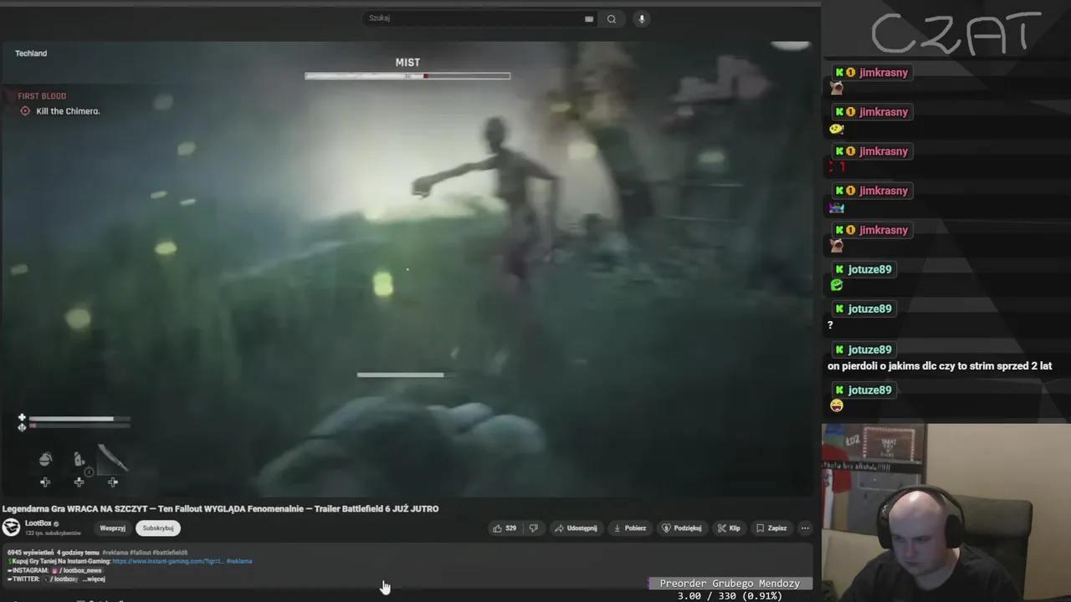The image size is (1071, 602).
Task: Share the video via Udostępnij
Action: coord(576,528)
